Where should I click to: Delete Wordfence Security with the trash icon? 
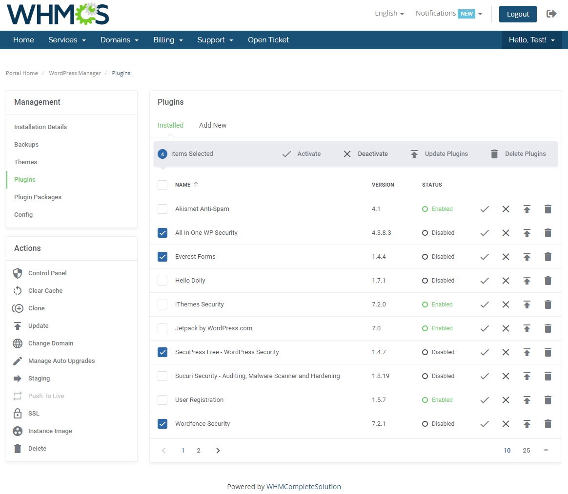point(548,423)
